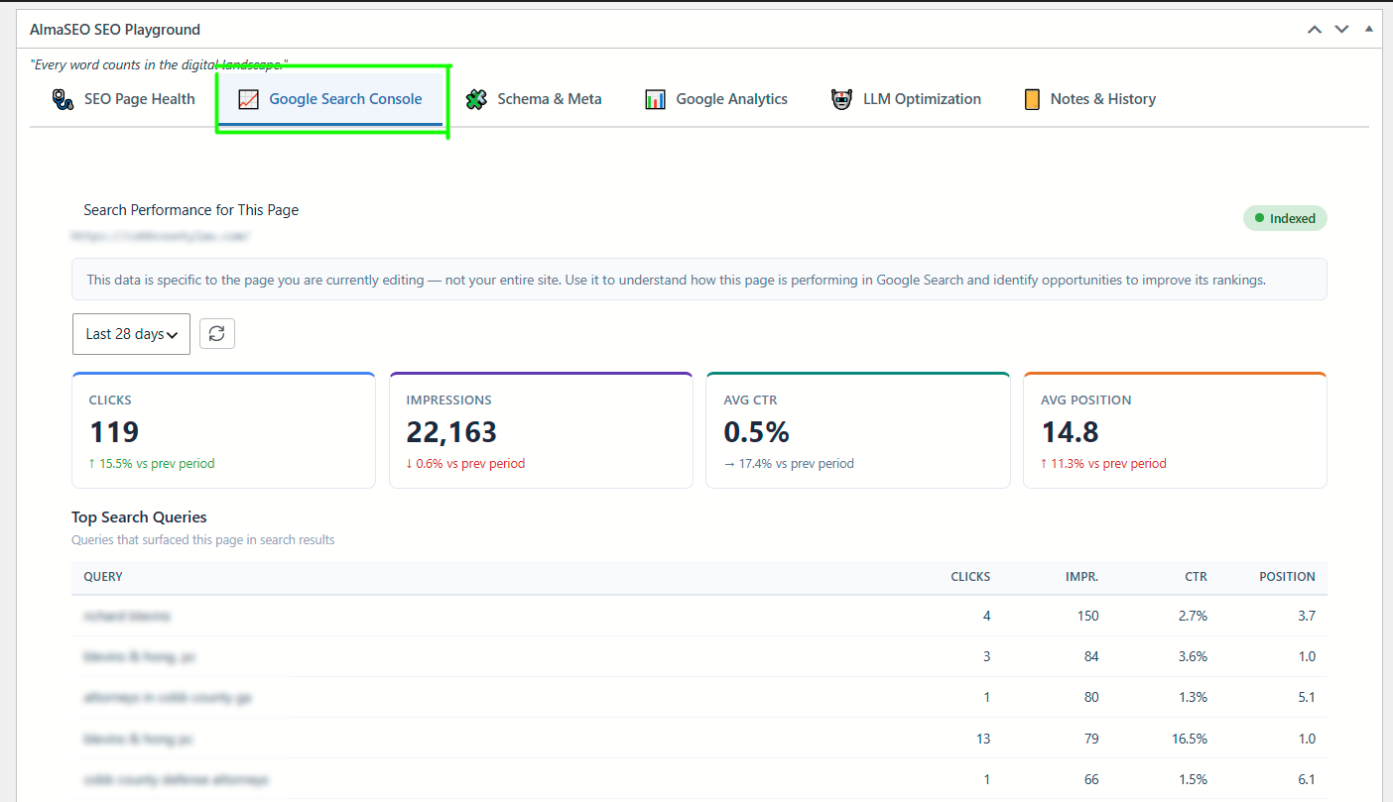Click the CTR column header
The width and height of the screenshot is (1393, 802).
1197,577
